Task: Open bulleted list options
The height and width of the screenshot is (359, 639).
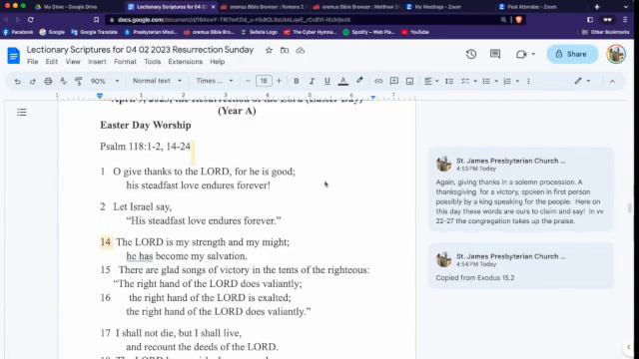Action: pyautogui.click(x=490, y=81)
